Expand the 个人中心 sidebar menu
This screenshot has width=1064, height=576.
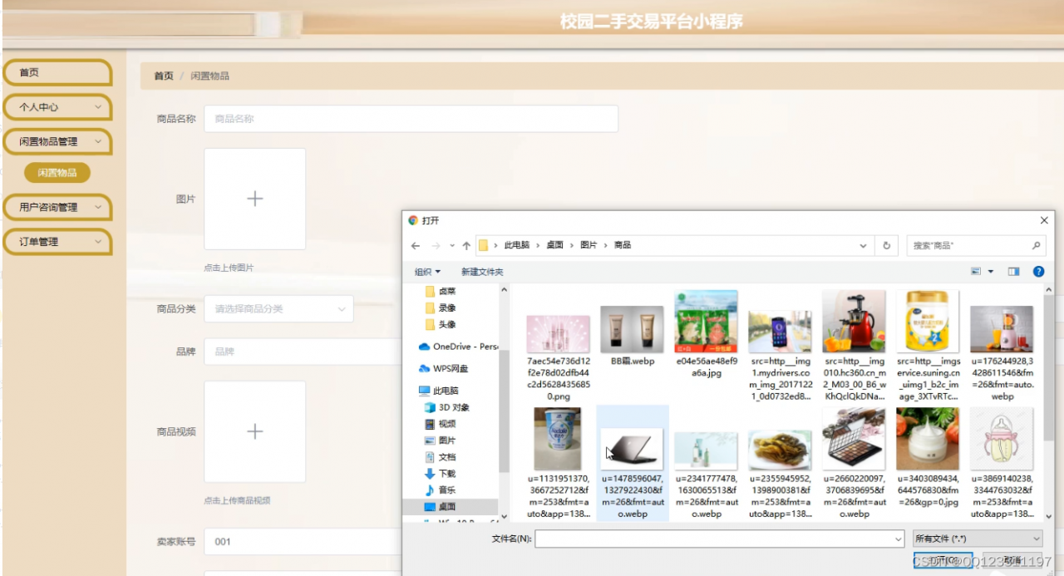[57, 107]
